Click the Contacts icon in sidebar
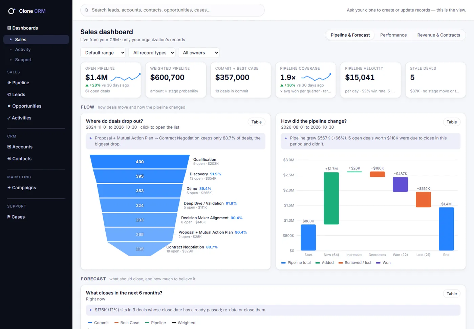 (9, 159)
